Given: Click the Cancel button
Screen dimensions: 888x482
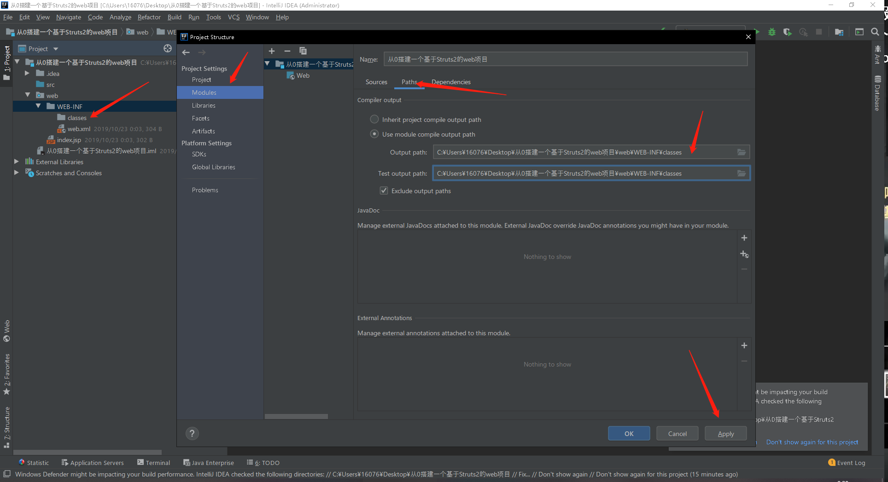Looking at the screenshot, I should (678, 433).
